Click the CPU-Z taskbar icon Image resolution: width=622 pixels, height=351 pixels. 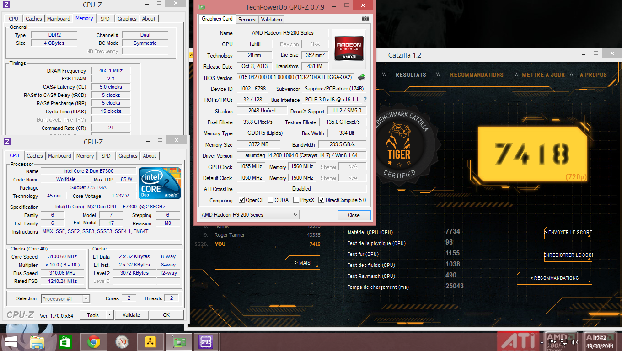point(206,342)
